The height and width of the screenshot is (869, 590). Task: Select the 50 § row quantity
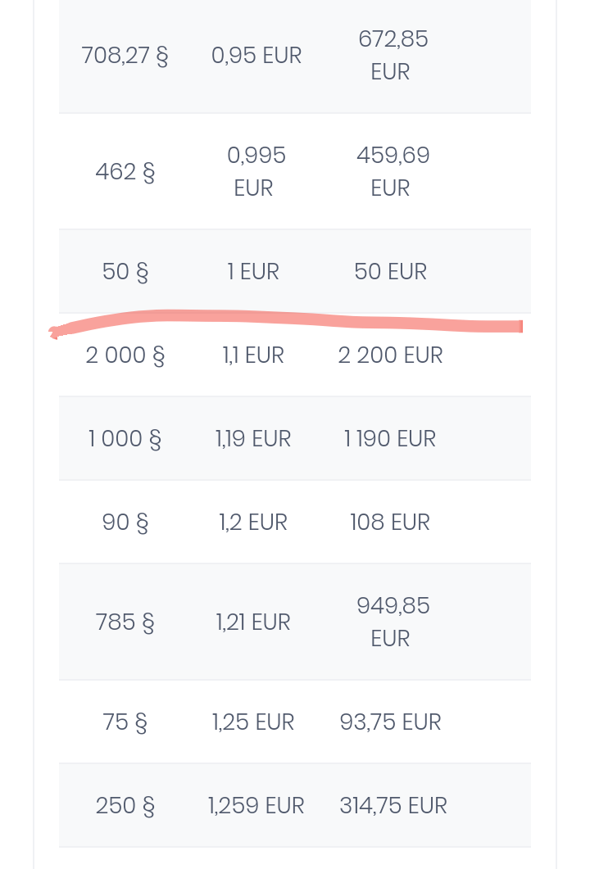(x=125, y=272)
